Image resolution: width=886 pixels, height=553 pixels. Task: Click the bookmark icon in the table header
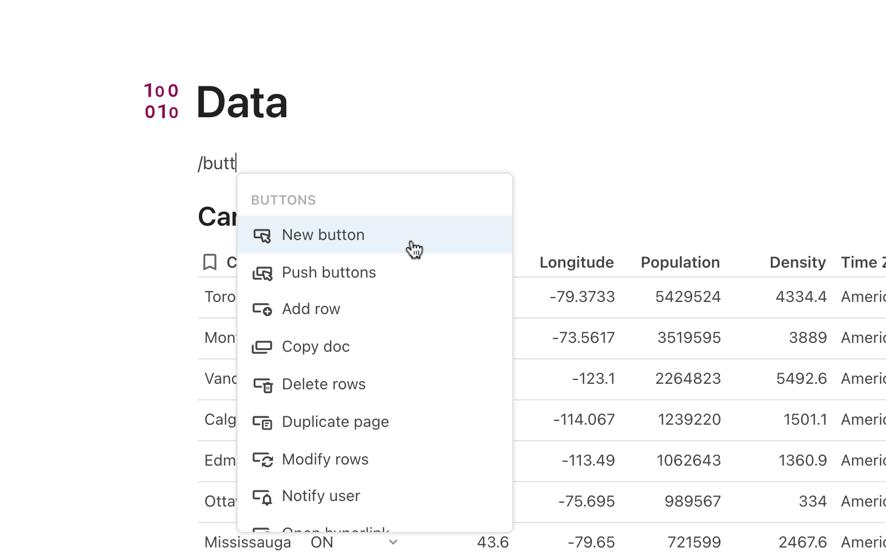click(x=210, y=262)
